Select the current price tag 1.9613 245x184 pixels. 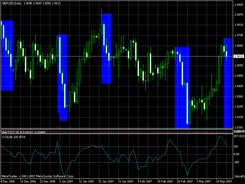pos(239,56)
